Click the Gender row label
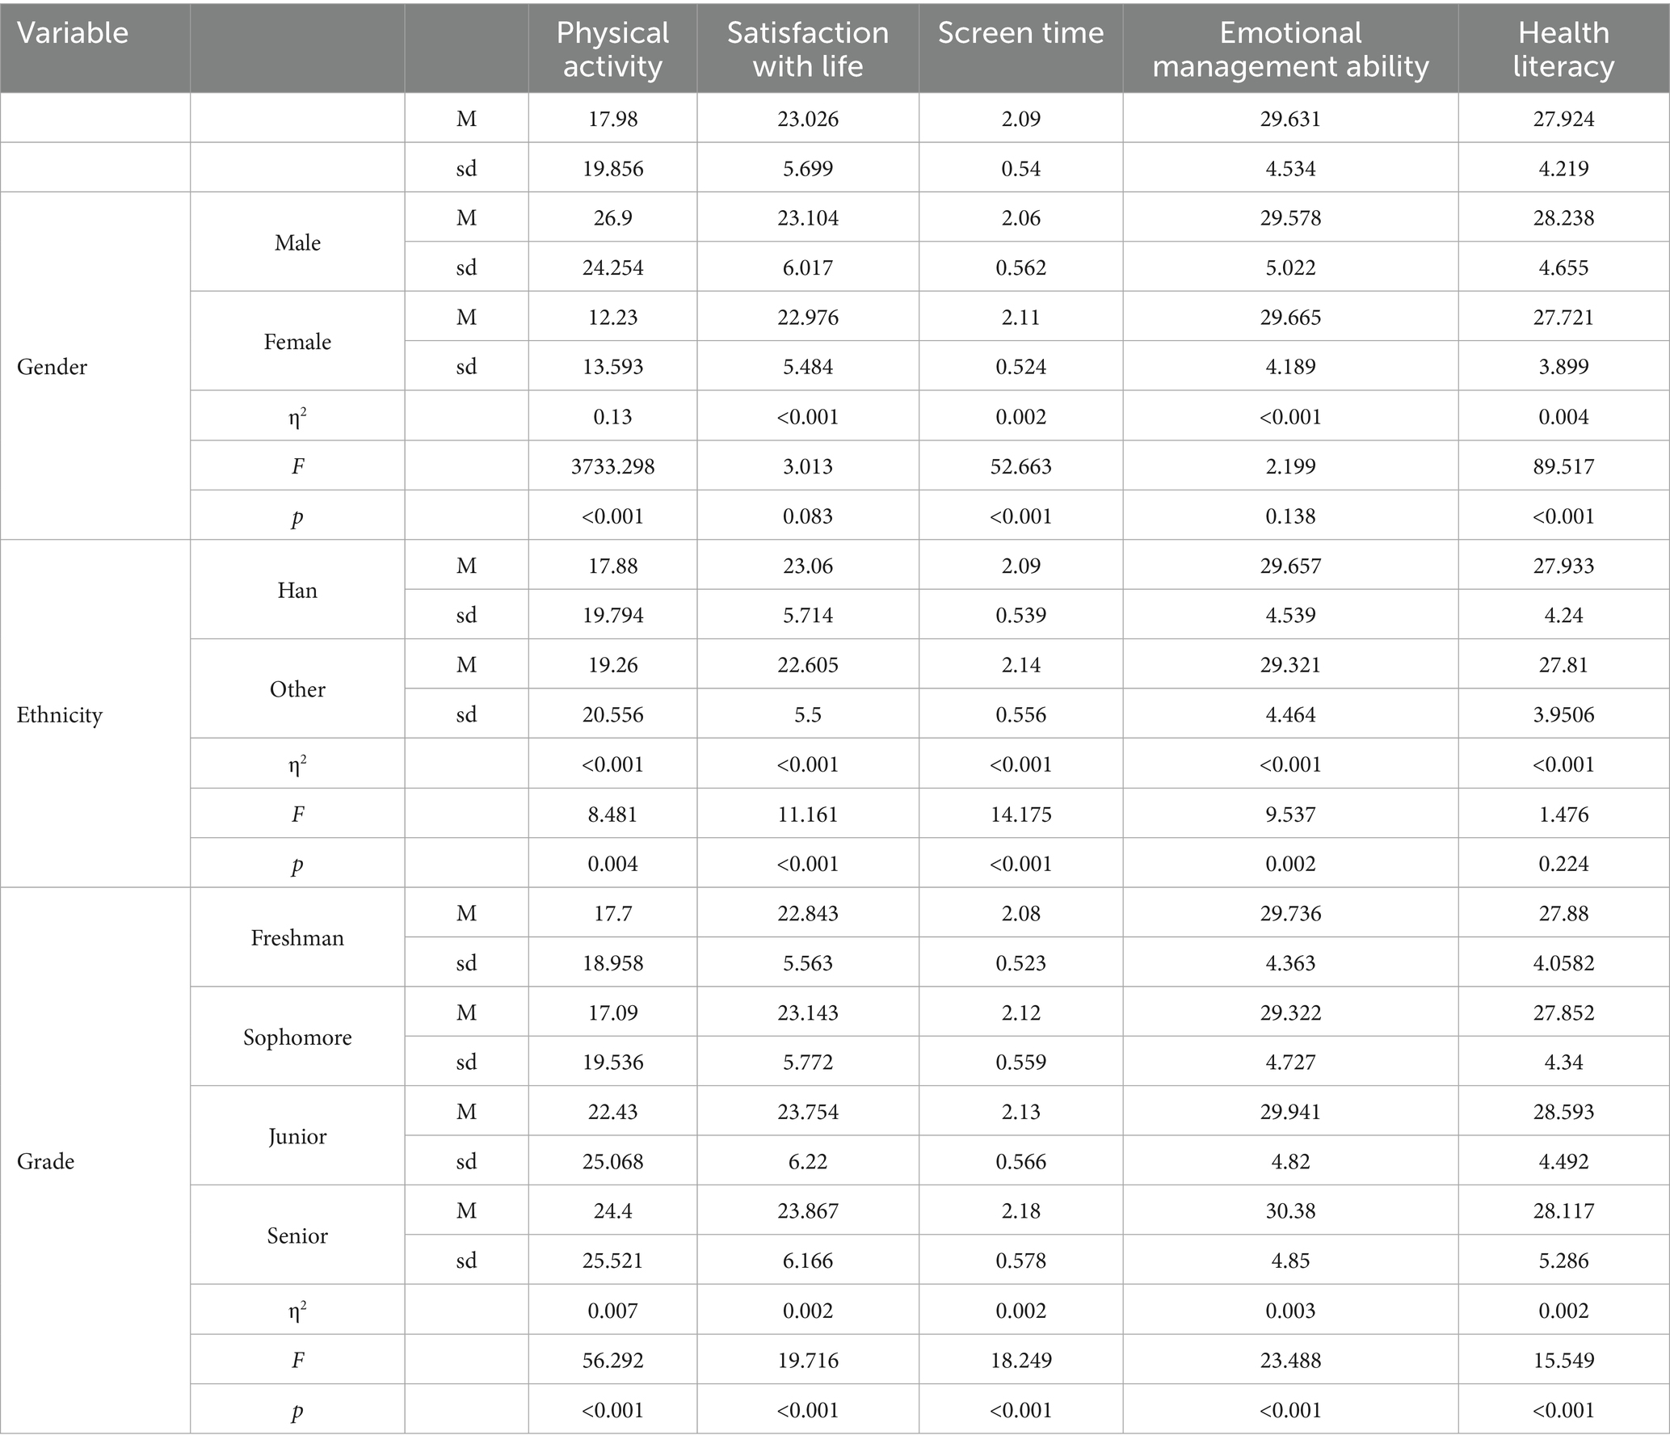The width and height of the screenshot is (1670, 1448). click(x=52, y=367)
